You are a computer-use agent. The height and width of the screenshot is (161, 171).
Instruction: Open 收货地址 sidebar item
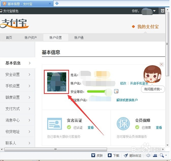18,132
